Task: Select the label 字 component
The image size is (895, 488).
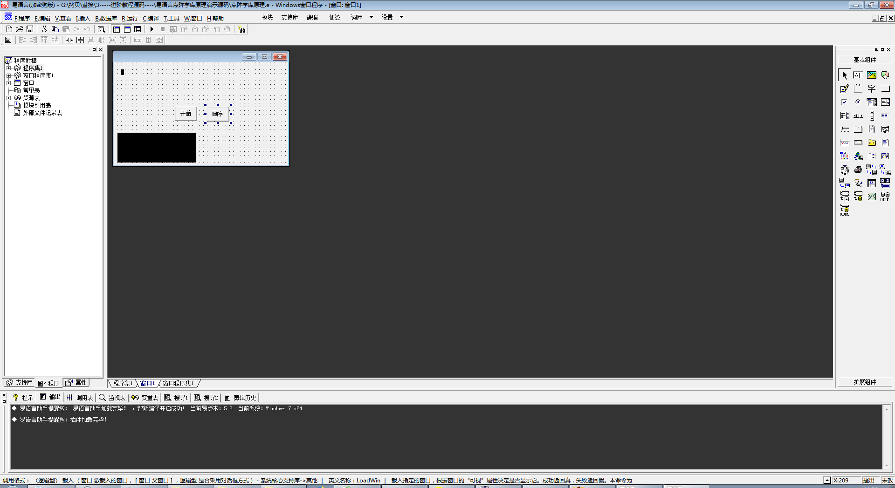Action: pyautogui.click(x=872, y=88)
